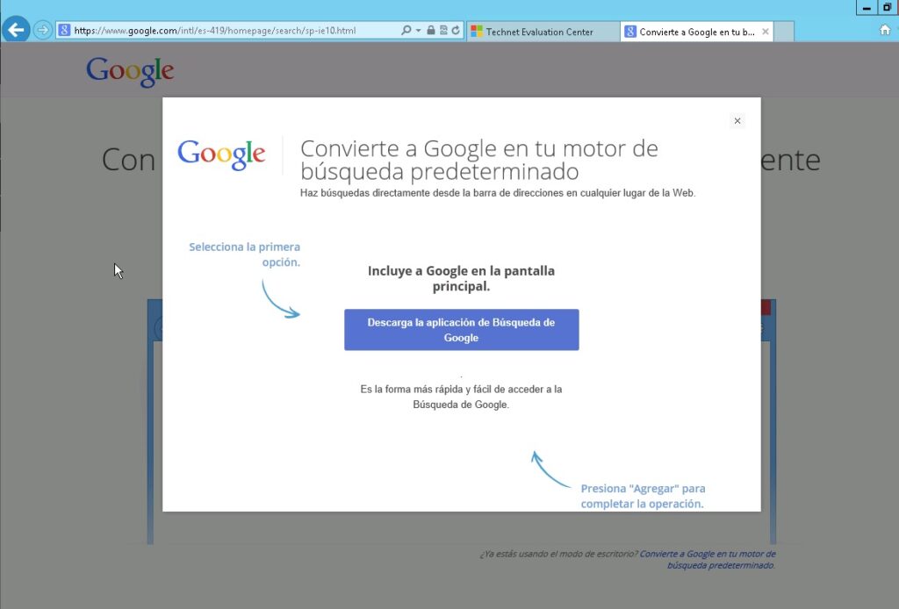Click the text Haz búsquedas directamente desde la barra

pyautogui.click(x=498, y=193)
